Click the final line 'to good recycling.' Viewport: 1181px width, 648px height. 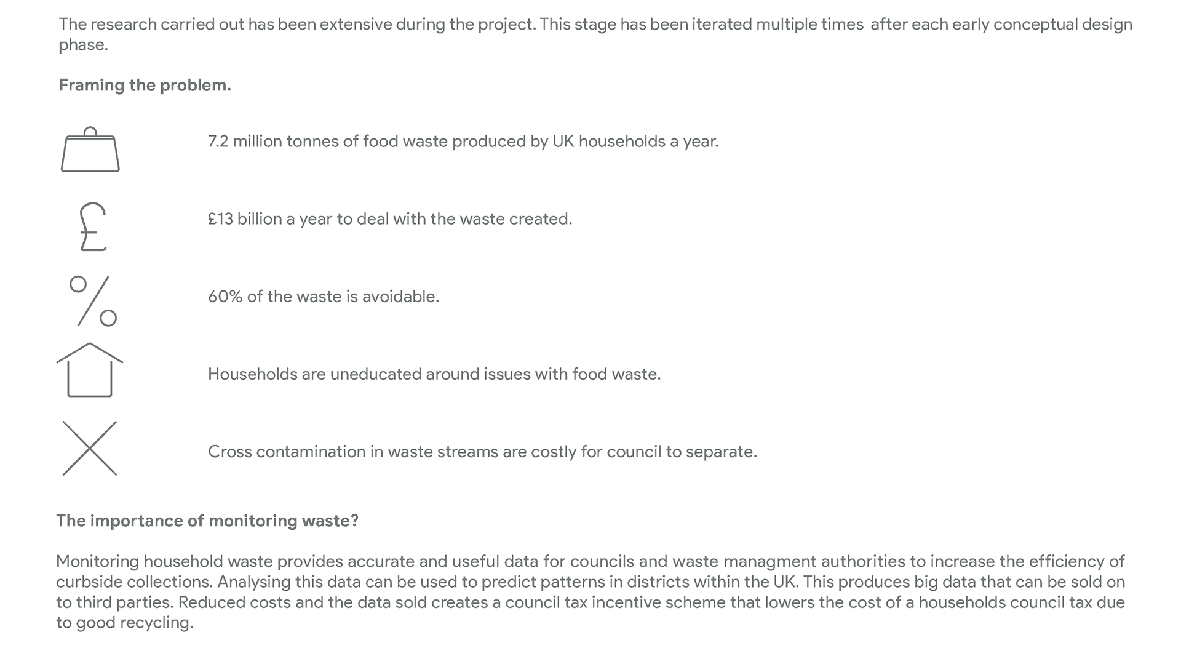125,623
